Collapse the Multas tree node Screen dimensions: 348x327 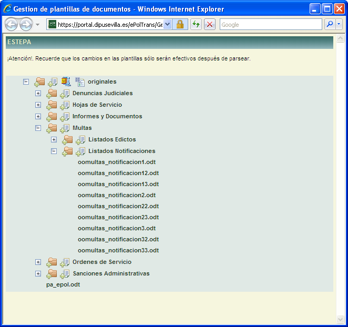click(38, 128)
